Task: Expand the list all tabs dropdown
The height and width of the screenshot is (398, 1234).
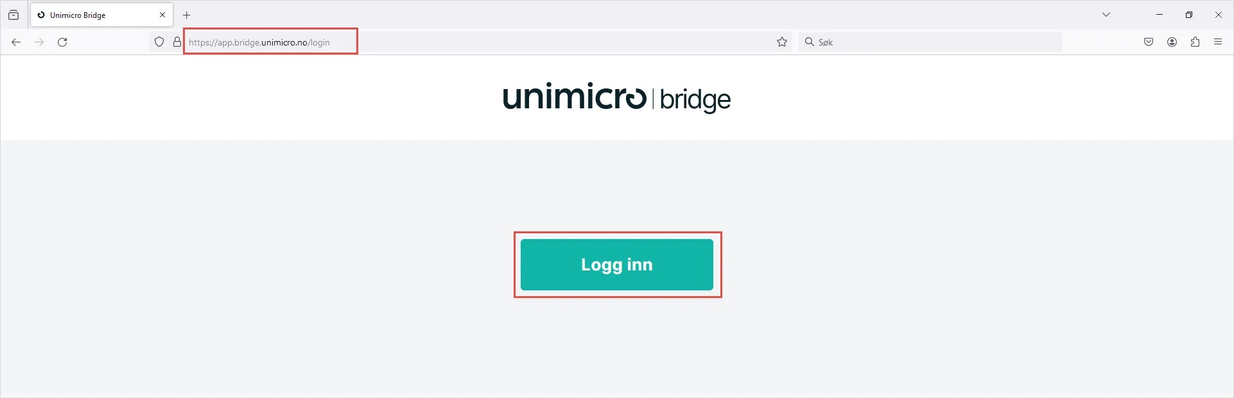Action: pos(1106,15)
